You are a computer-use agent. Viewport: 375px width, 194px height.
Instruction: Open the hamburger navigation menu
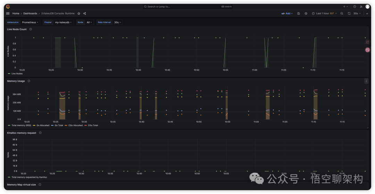pos(8,14)
